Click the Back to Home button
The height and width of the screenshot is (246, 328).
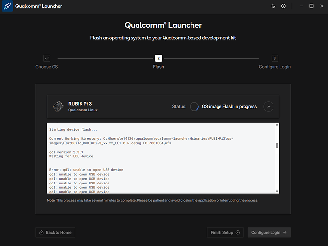pyautogui.click(x=54, y=232)
